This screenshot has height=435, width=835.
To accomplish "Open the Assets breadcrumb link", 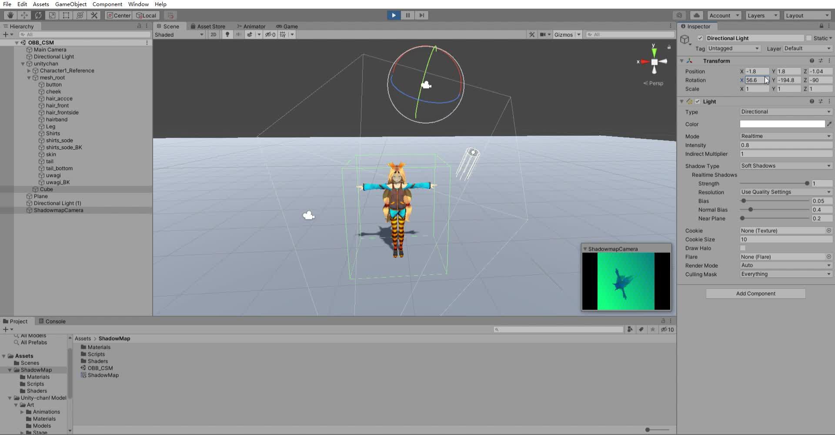I will click(83, 338).
